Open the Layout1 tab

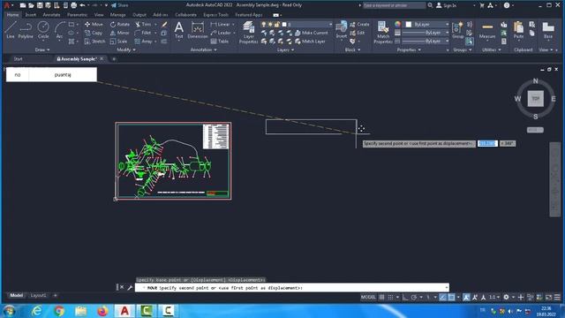(x=38, y=295)
